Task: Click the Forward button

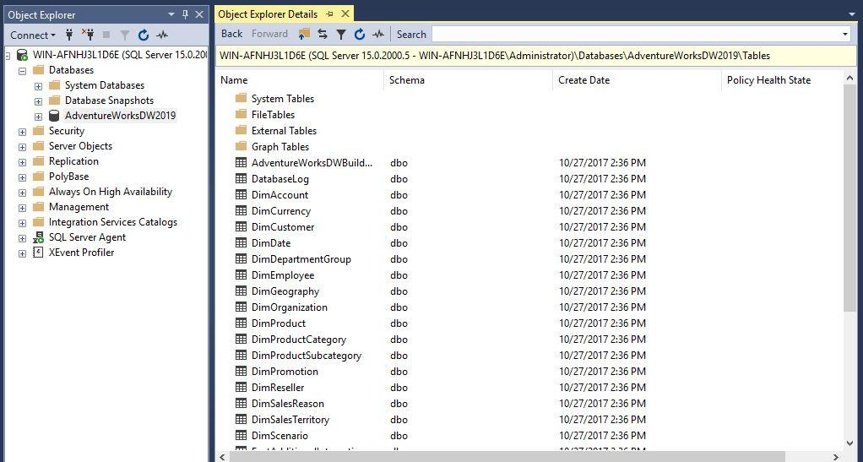Action: coord(269,34)
